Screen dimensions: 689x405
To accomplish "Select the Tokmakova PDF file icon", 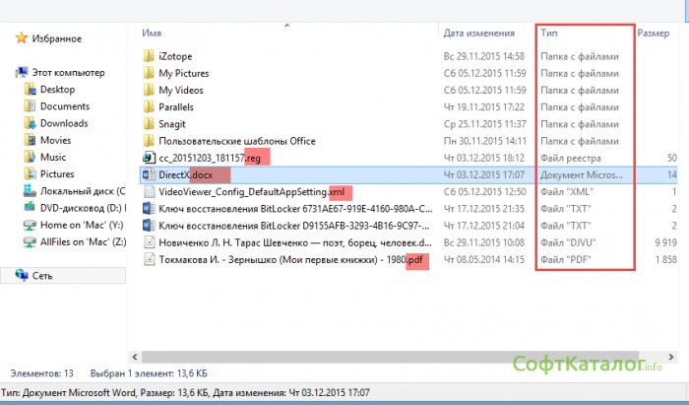I will click(x=150, y=259).
